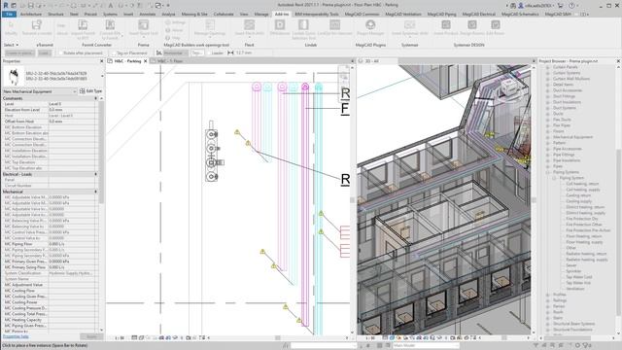Select Fire Protection Dry system

point(582,219)
